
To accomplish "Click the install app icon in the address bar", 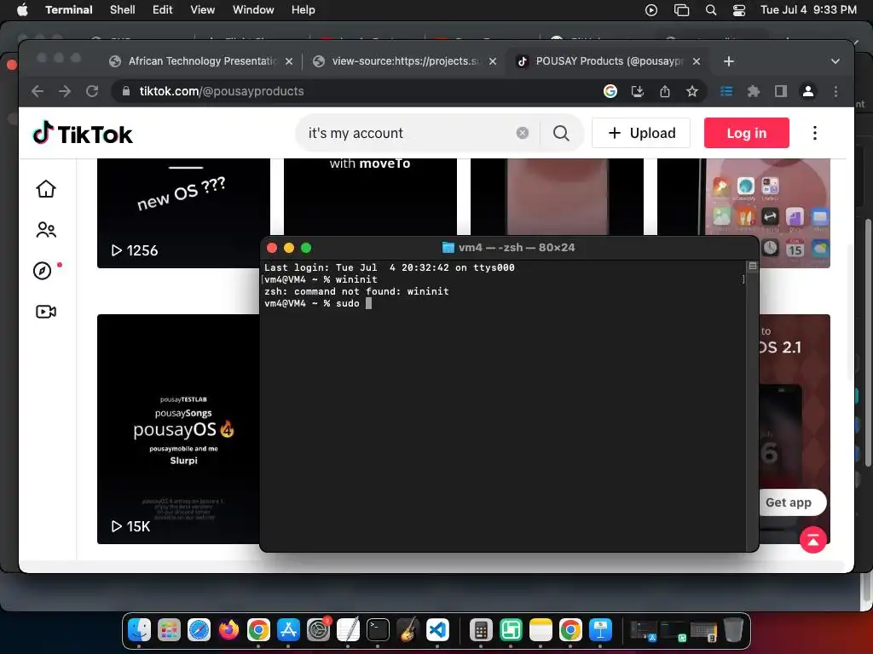I will point(638,91).
